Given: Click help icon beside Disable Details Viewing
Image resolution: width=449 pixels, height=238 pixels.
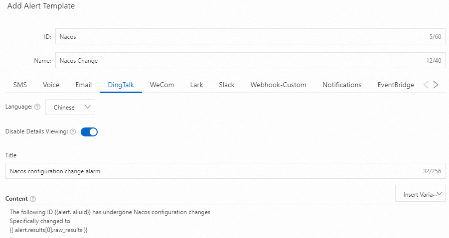Looking at the screenshot, I should (x=73, y=132).
